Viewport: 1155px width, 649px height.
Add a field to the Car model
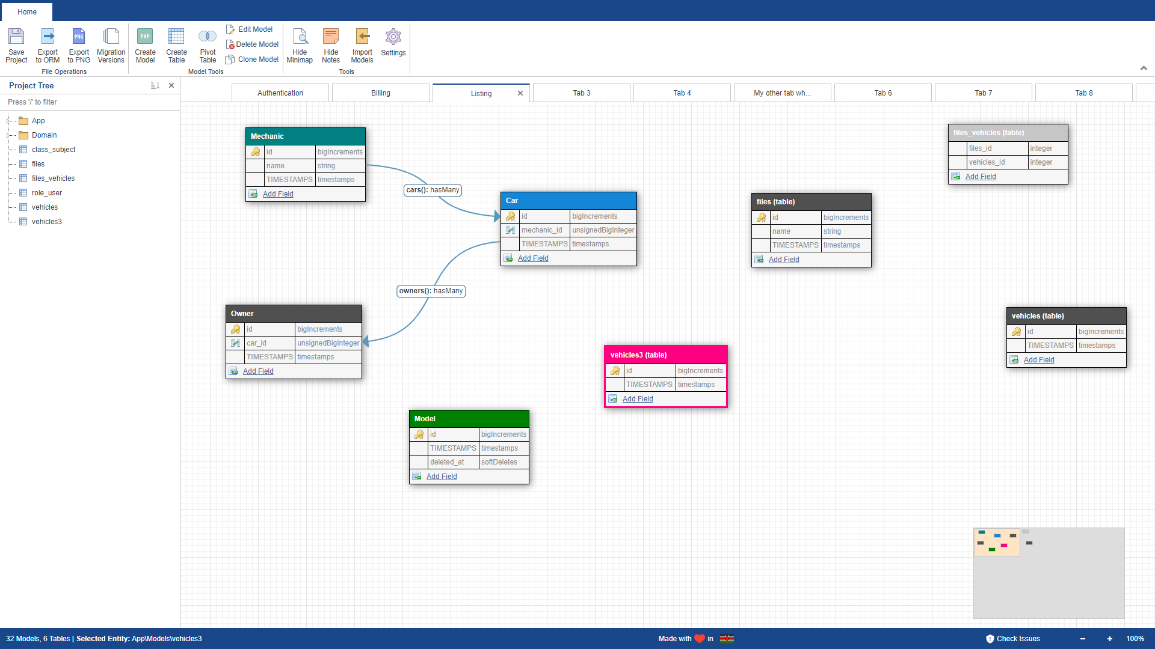click(x=533, y=258)
